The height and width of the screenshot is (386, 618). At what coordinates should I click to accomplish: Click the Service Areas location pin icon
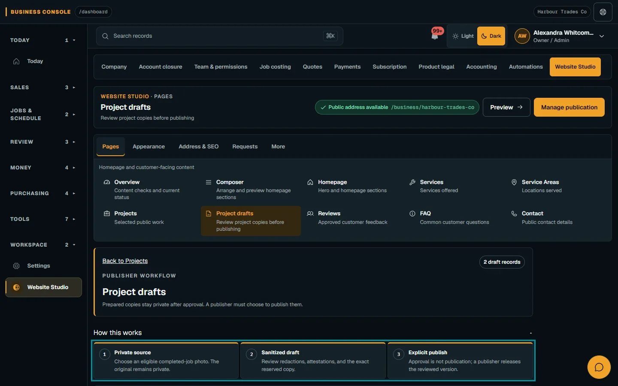tap(514, 182)
